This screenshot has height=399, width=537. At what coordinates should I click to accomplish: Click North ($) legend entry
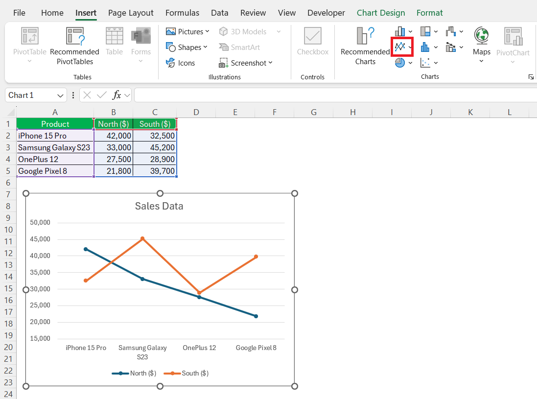point(134,373)
